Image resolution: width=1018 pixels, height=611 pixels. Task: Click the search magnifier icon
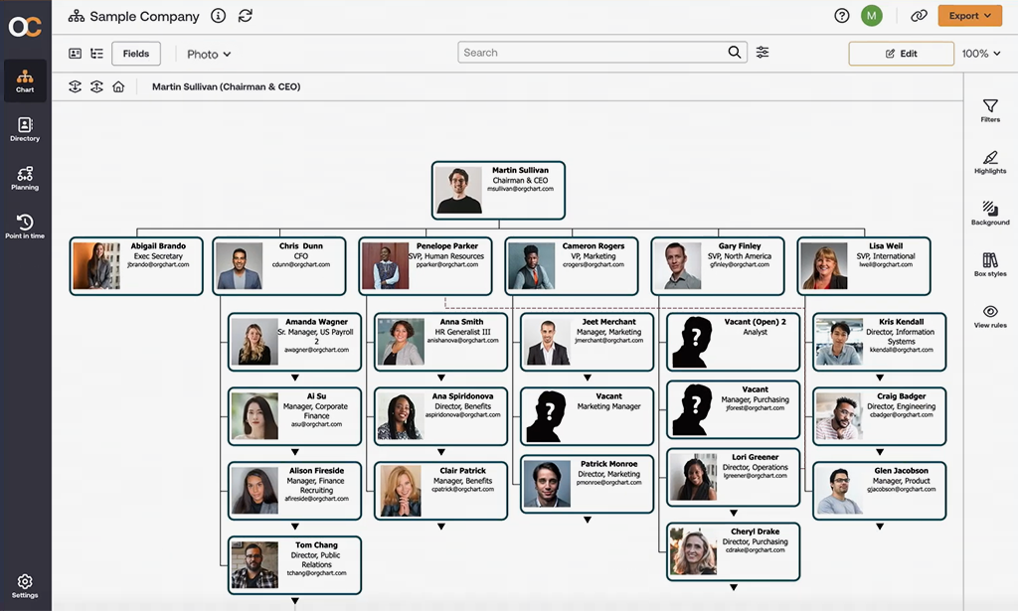click(x=735, y=52)
